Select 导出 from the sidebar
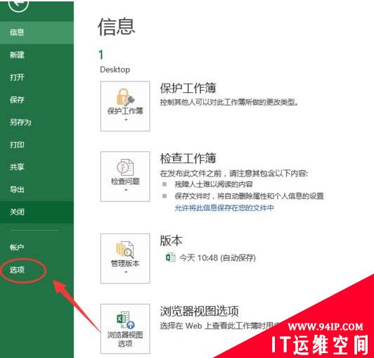This screenshot has height=358, width=374. point(37,189)
